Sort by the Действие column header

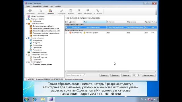coord(76,22)
